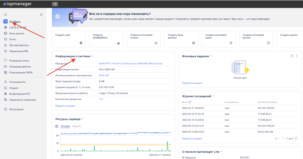Click the @ mailbox icon
Viewport: 303px width, 159px height.
point(231,43)
